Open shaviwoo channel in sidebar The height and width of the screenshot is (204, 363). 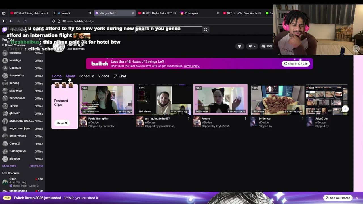23,91
